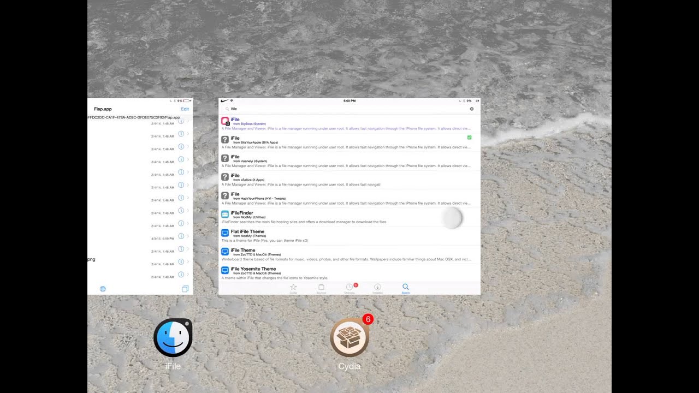
Task: Tap the question-mark icon for insanelyi's iFile
Action: 224,158
